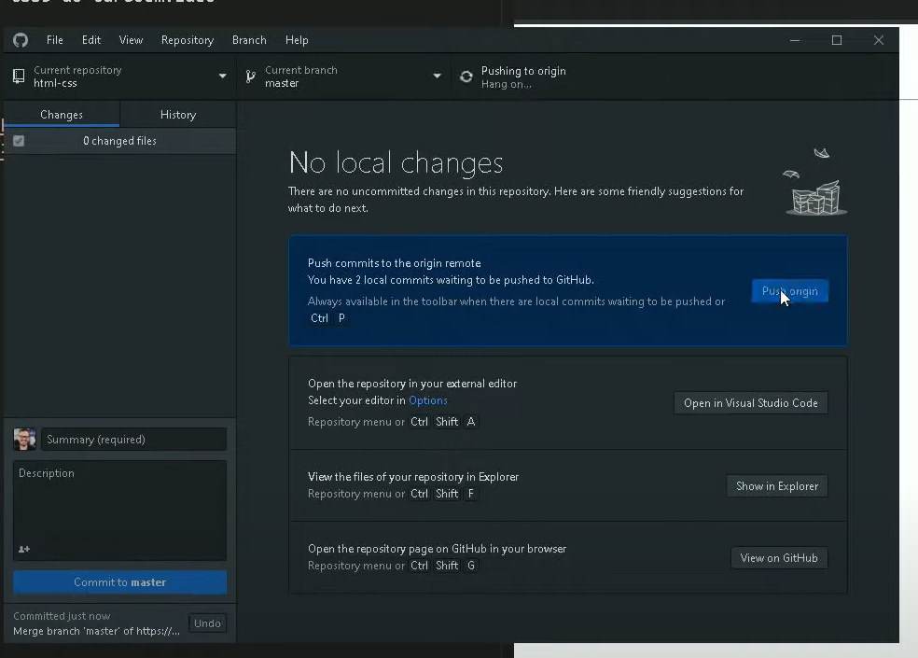The height and width of the screenshot is (658, 918).
Task: Expand the Current branch dropdown arrow
Action: [437, 77]
